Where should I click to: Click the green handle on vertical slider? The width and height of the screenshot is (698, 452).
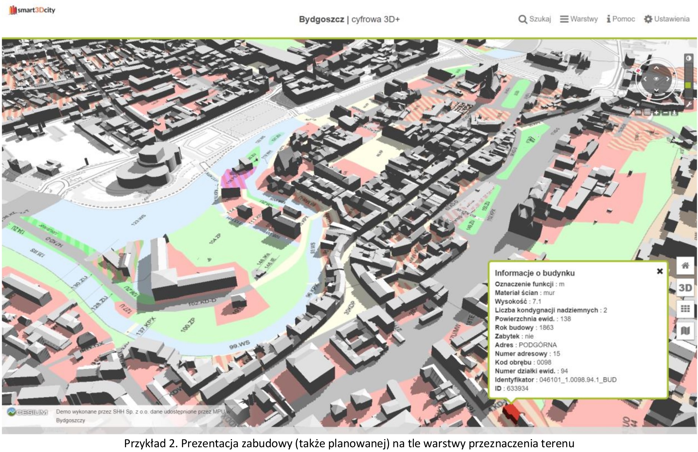[688, 85]
